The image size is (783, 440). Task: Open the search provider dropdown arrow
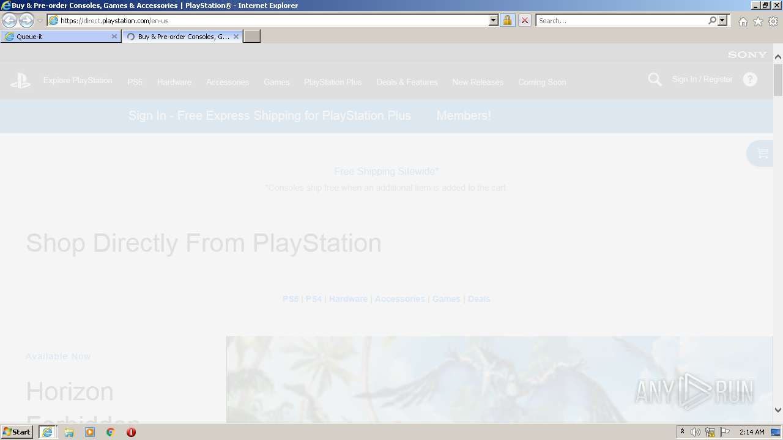pyautogui.click(x=722, y=21)
